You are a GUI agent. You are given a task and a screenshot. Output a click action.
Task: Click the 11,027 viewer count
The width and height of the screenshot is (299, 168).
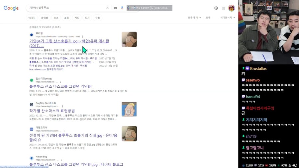pyautogui.click(x=249, y=166)
